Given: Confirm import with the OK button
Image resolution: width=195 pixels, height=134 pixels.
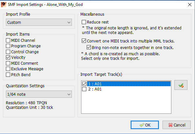Looking at the screenshot, I should [x=145, y=125].
